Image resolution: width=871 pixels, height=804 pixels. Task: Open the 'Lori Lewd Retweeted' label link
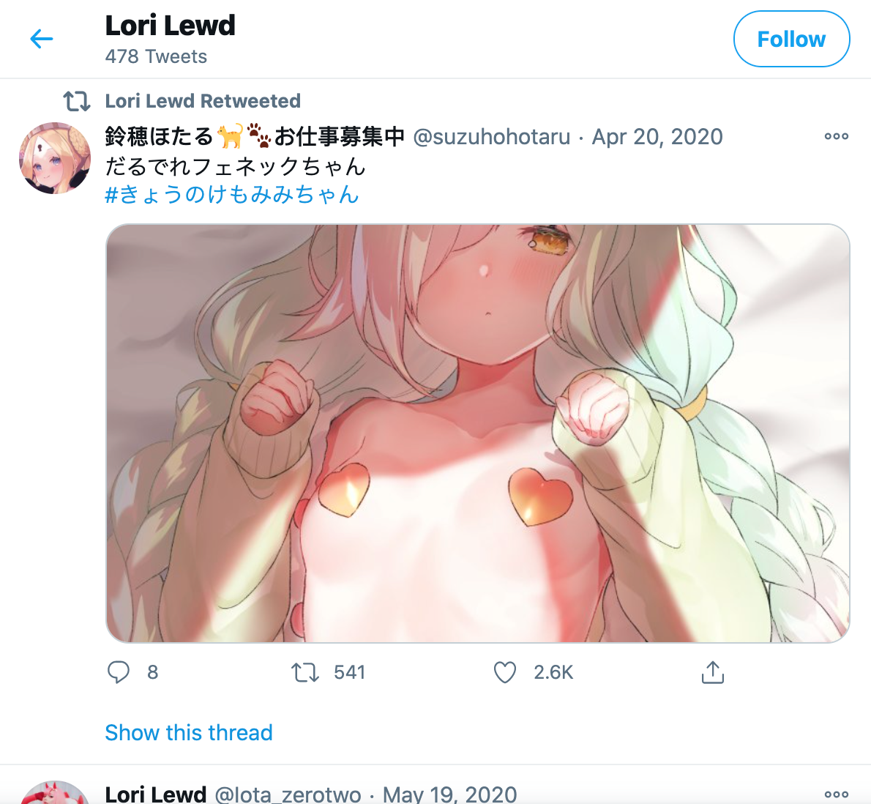[x=203, y=101]
